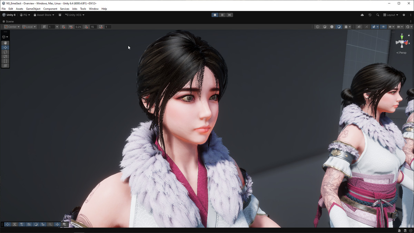
Task: Toggle scene visibility eye icon
Action: (x=383, y=27)
